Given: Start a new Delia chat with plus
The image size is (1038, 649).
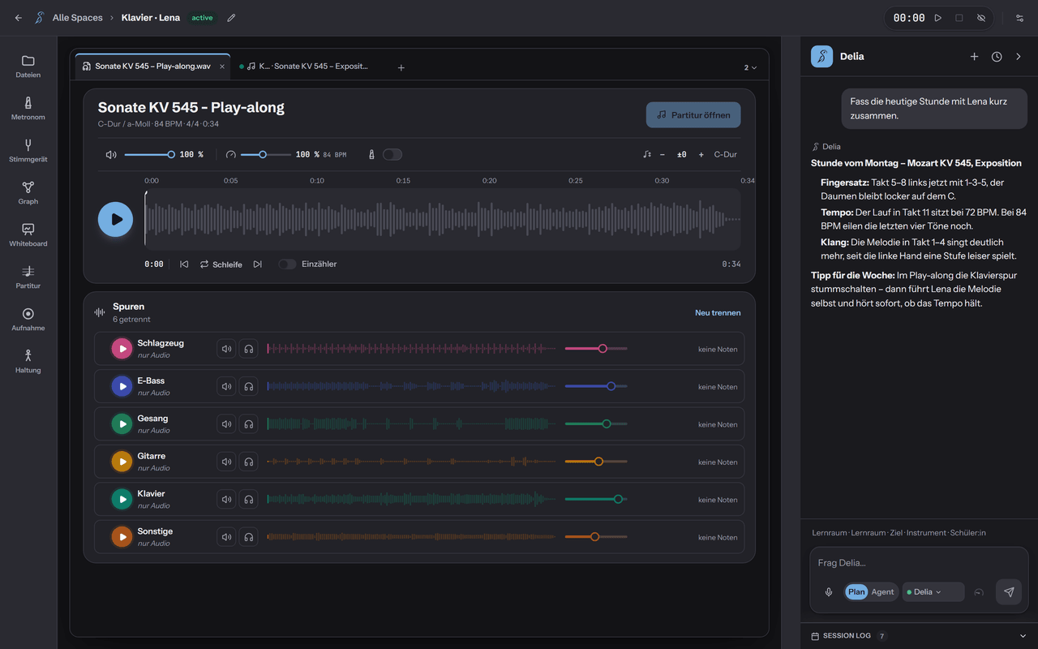Looking at the screenshot, I should pos(975,57).
